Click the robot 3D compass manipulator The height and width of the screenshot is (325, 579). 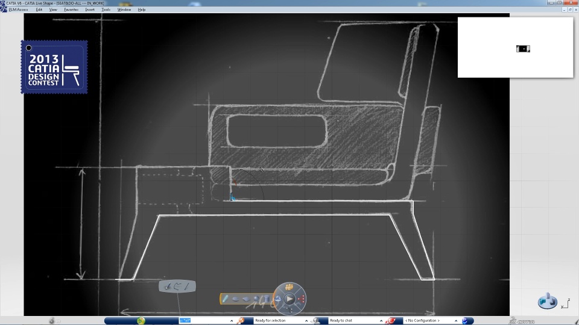[547, 301]
